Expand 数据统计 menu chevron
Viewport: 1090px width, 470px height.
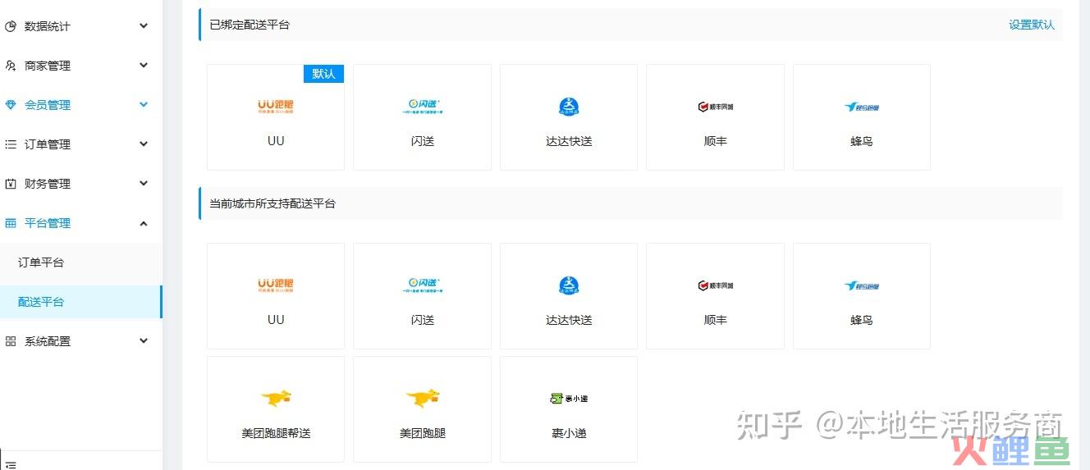coord(144,26)
